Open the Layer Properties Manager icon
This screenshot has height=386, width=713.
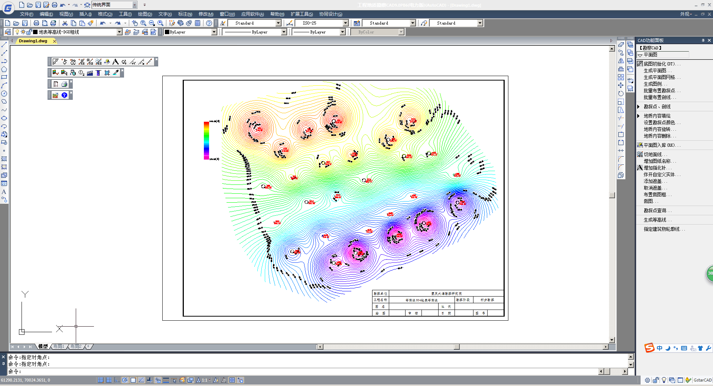(8, 32)
